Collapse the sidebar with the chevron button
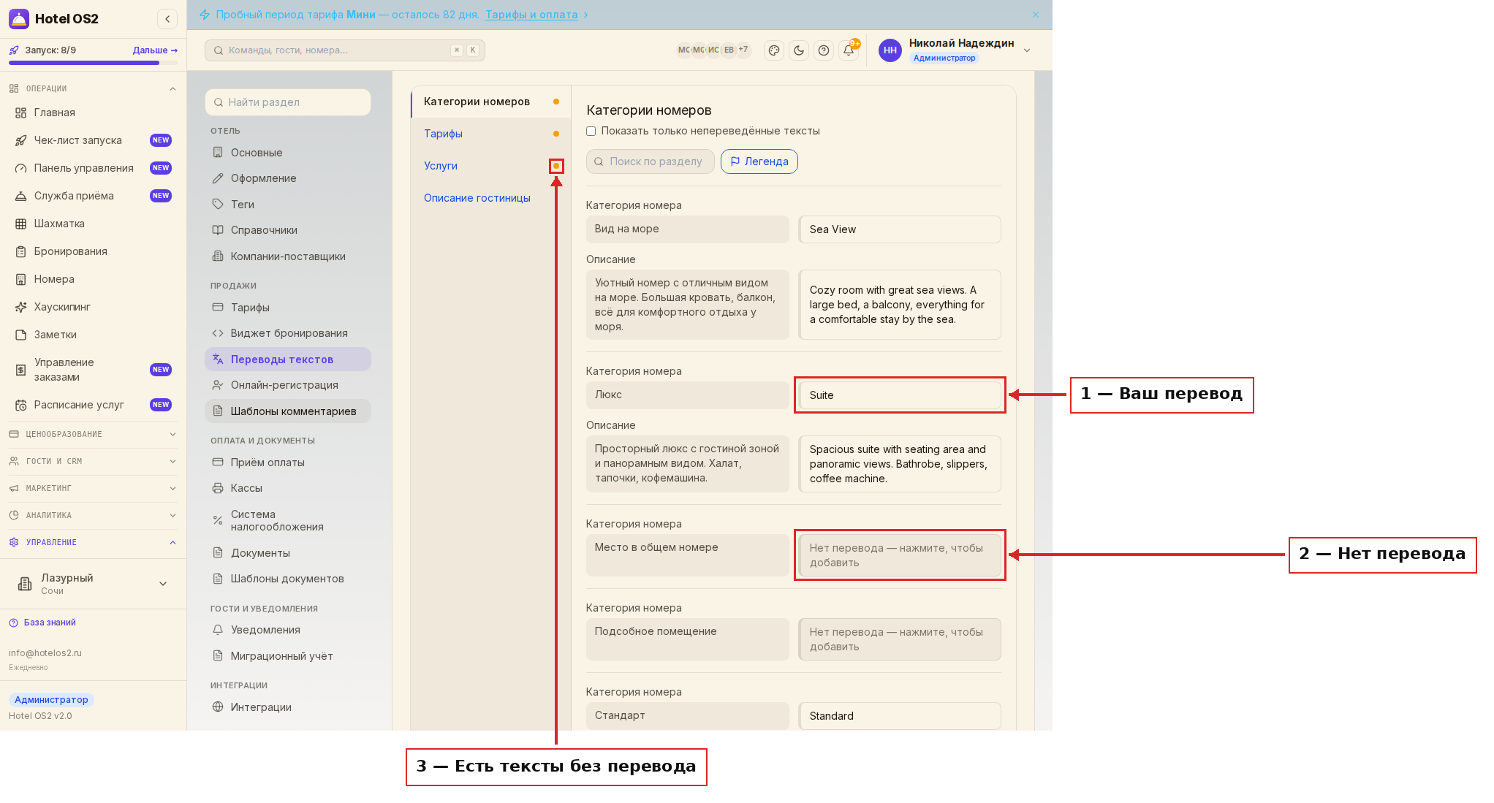The height and width of the screenshot is (803, 1494). coord(167,19)
